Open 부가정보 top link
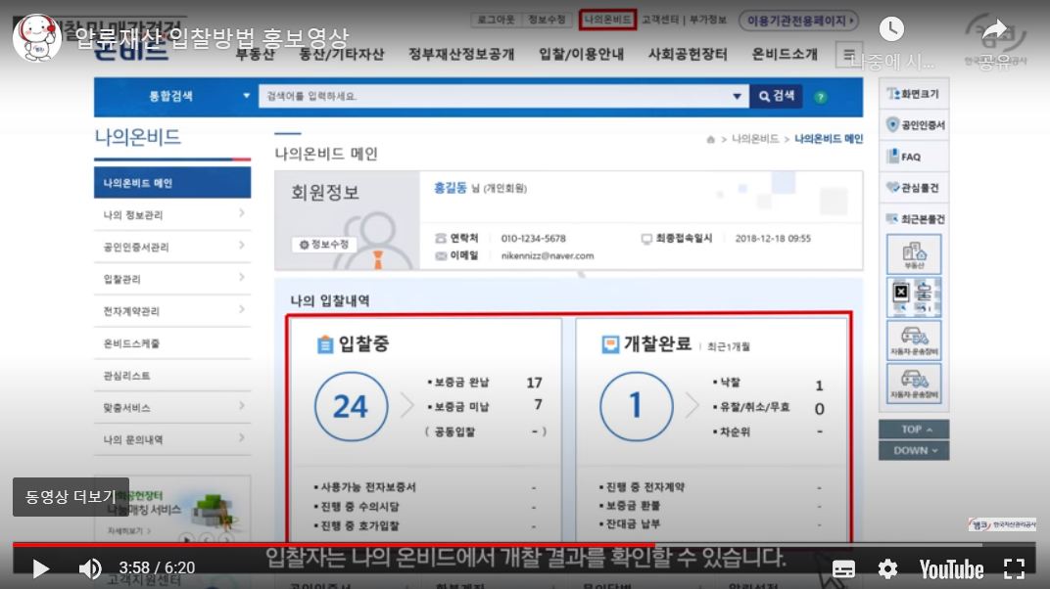The height and width of the screenshot is (589, 1050). [x=708, y=20]
